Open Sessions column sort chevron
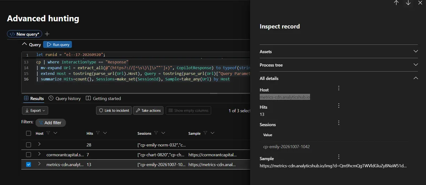 pyautogui.click(x=163, y=133)
